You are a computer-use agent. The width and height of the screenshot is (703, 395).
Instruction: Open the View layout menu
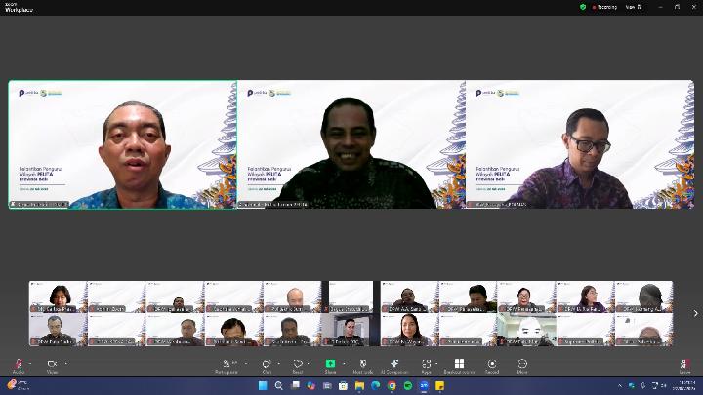tap(634, 7)
